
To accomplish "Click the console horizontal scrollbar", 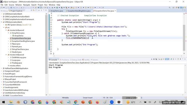I will (x=116, y=95).
